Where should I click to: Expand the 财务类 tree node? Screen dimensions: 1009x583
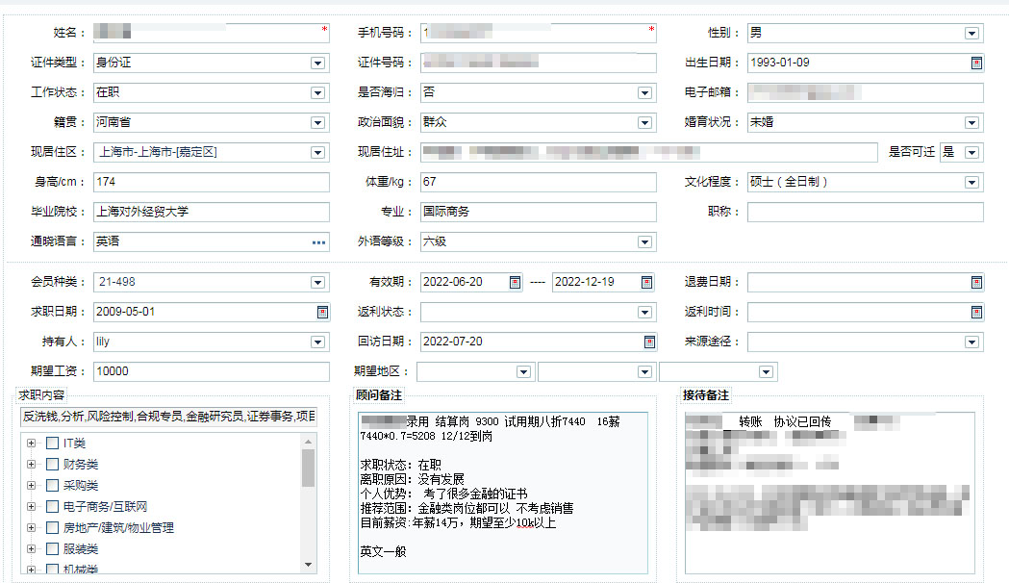tap(31, 465)
